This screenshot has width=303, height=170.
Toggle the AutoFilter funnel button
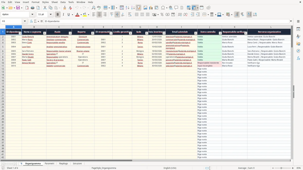[x=138, y=8]
